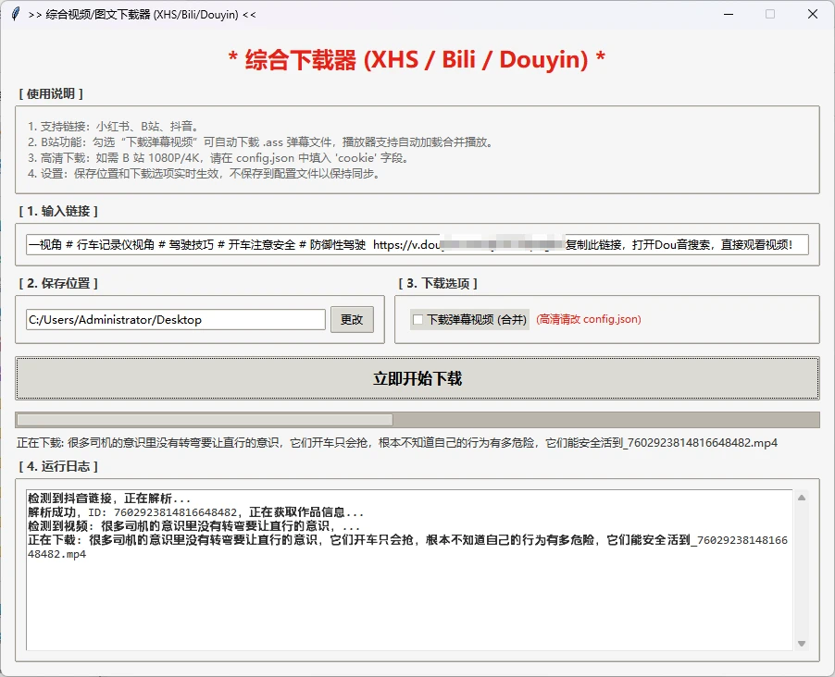Click the download progress bar
Image resolution: width=835 pixels, height=677 pixels.
pyautogui.click(x=417, y=417)
